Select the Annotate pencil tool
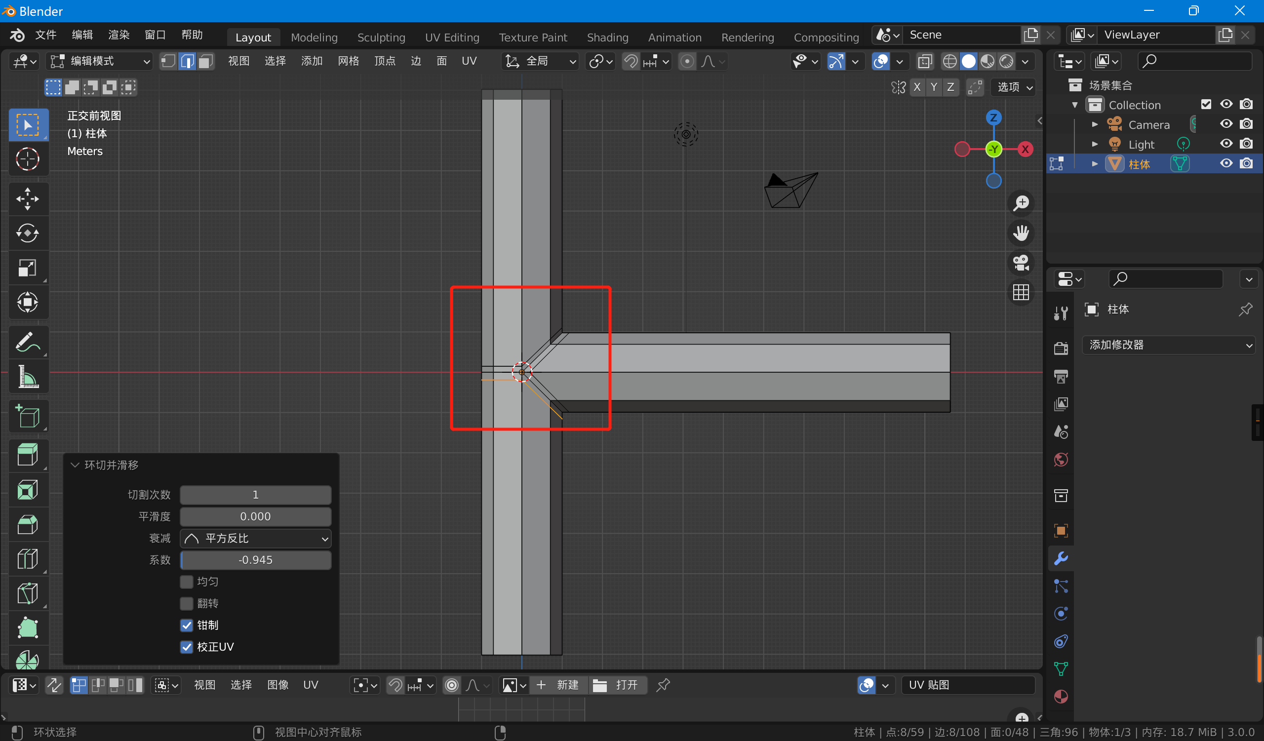This screenshot has height=741, width=1264. coord(28,342)
